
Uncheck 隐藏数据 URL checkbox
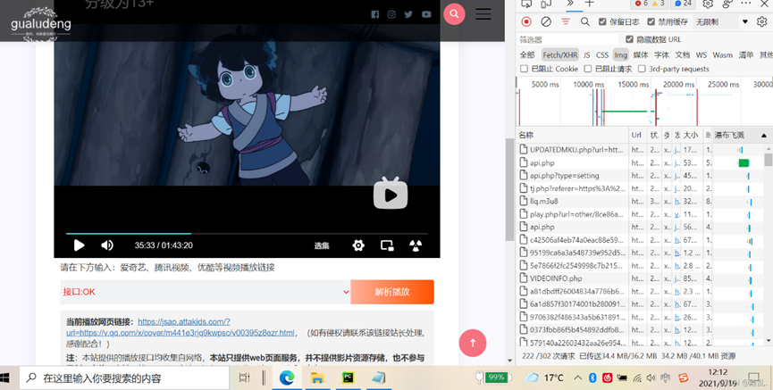point(629,39)
